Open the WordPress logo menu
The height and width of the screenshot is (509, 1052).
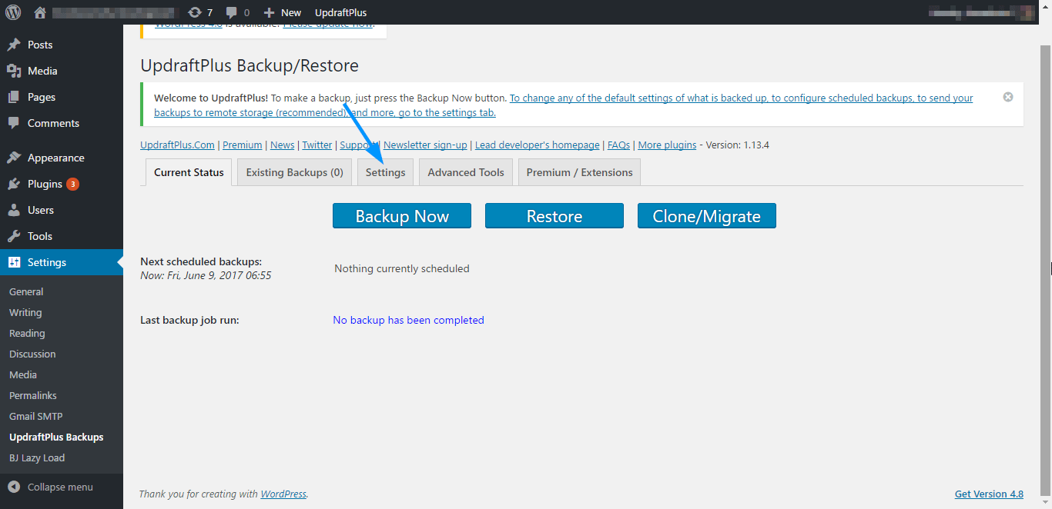click(14, 12)
